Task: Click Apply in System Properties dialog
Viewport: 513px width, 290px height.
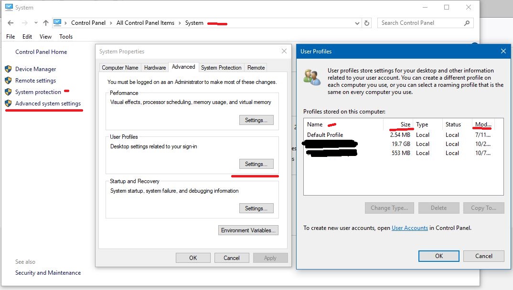Action: tap(270, 258)
